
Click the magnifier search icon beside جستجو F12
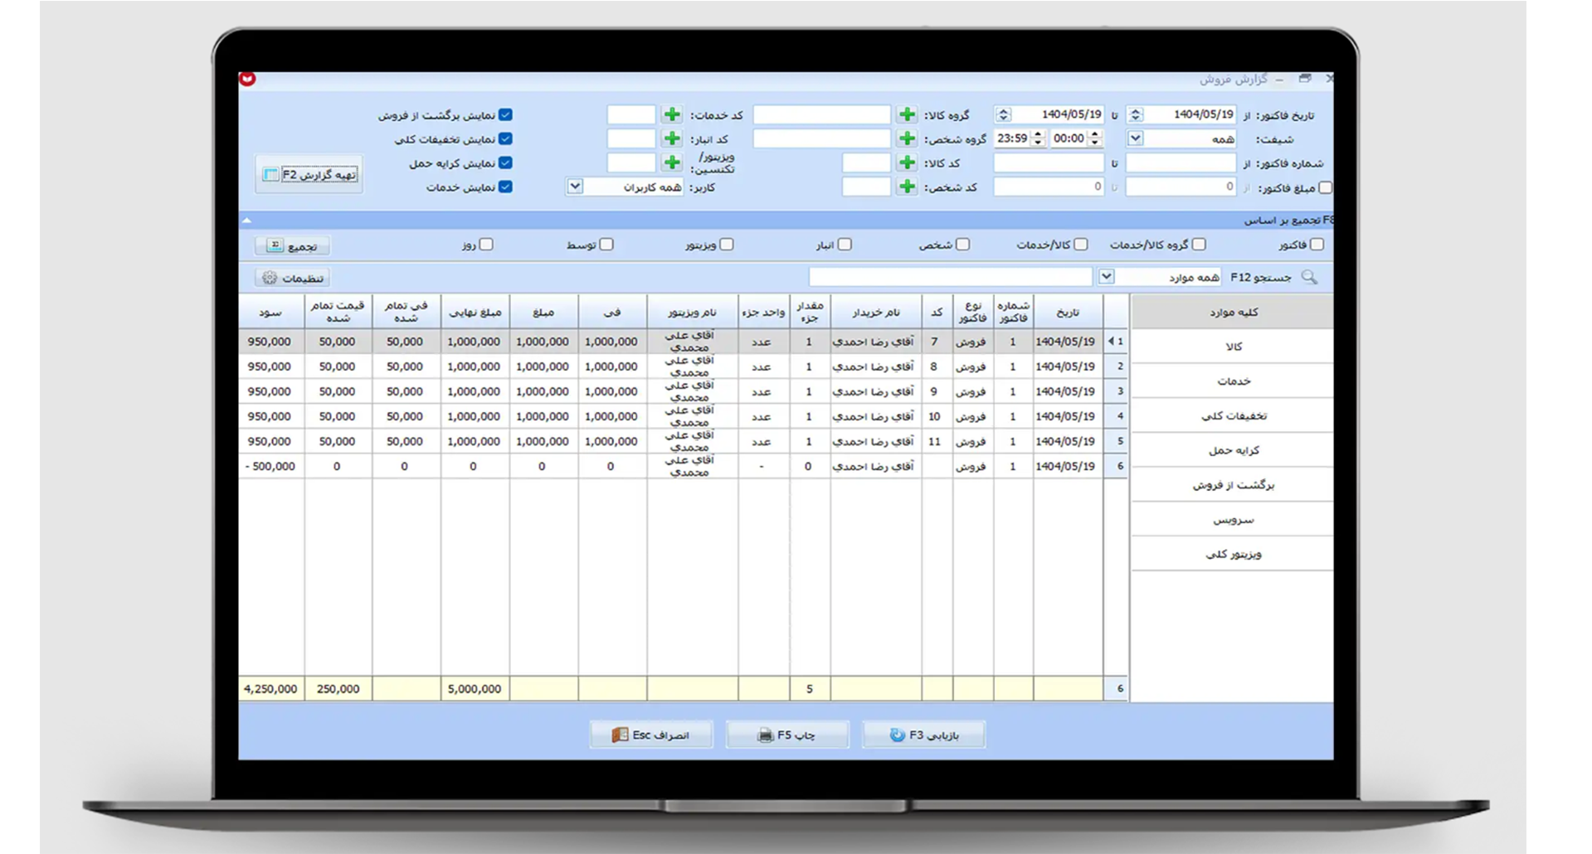coord(1309,277)
